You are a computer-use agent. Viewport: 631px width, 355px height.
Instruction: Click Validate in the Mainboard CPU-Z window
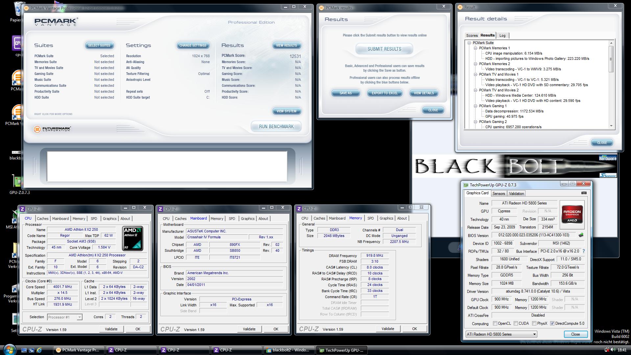tap(249, 329)
